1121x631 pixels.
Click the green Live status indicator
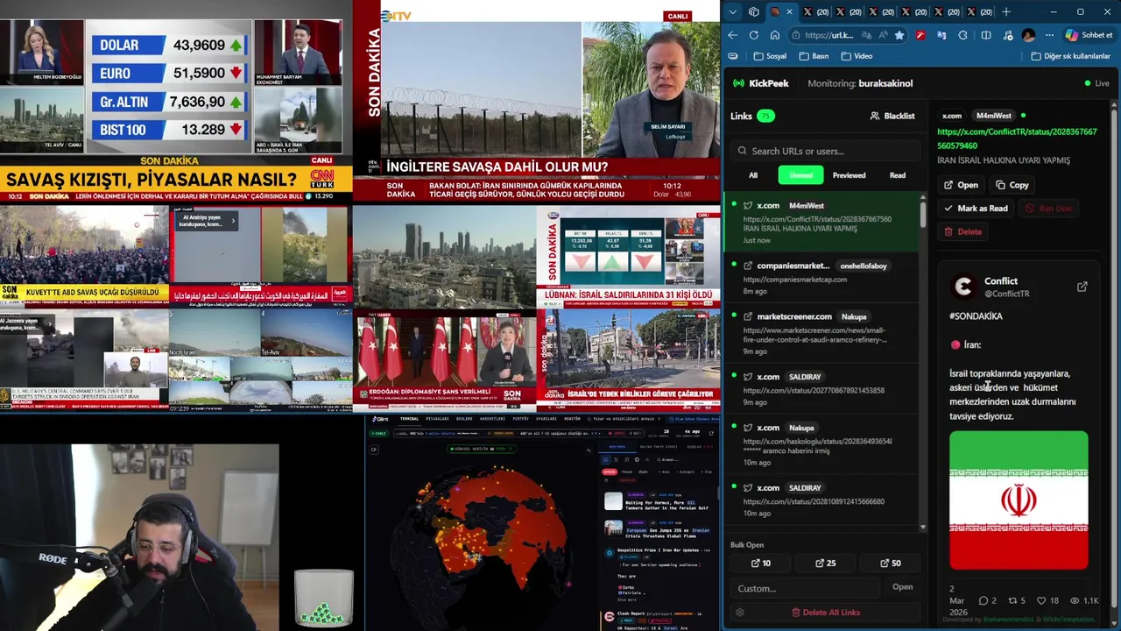coord(1096,83)
